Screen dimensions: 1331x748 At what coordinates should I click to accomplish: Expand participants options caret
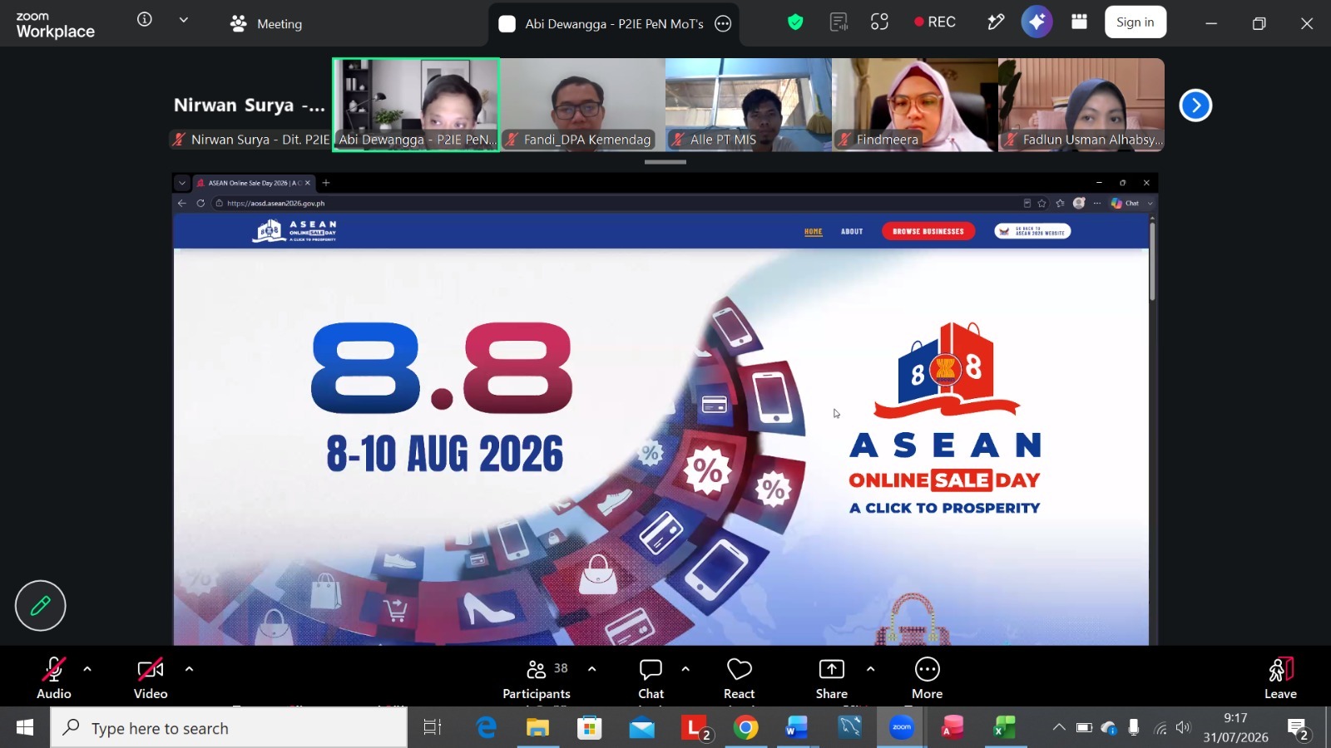[592, 668]
